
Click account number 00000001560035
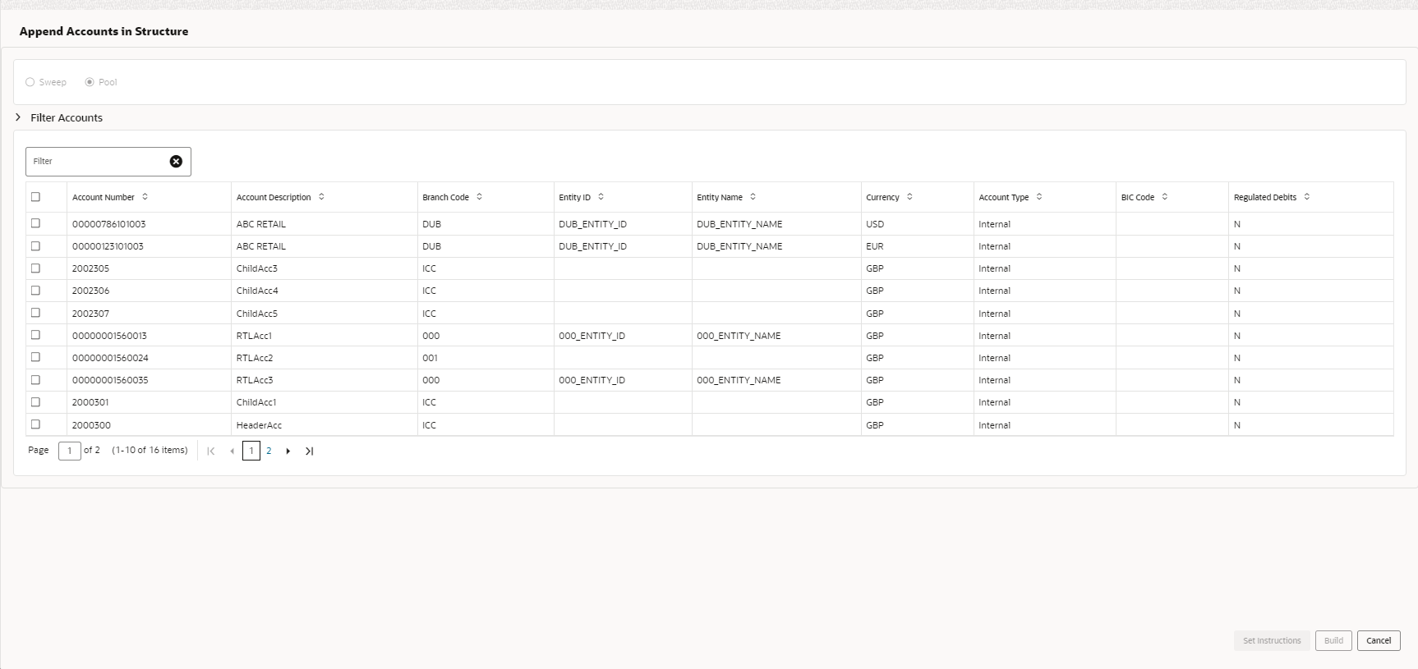tap(110, 380)
